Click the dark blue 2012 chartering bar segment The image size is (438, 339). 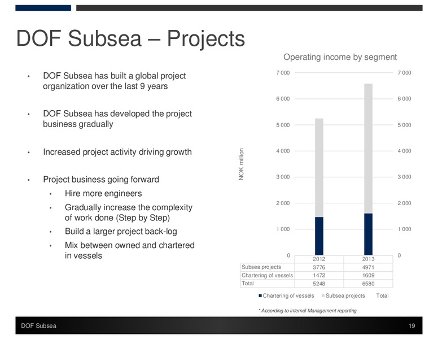319,236
